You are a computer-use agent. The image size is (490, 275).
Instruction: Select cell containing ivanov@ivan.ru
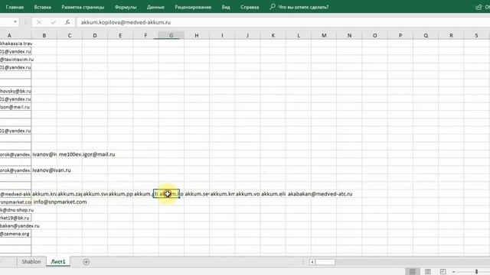(51, 170)
